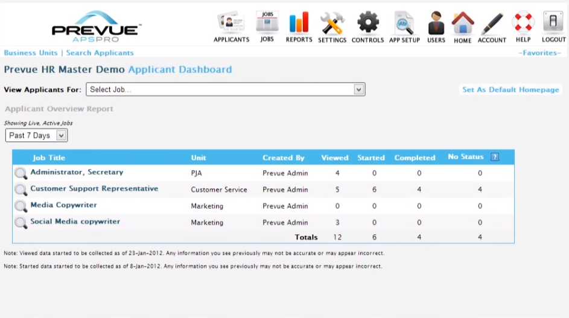This screenshot has width=569, height=318.
Task: Click the Customer Service unit cell
Action: [x=219, y=189]
